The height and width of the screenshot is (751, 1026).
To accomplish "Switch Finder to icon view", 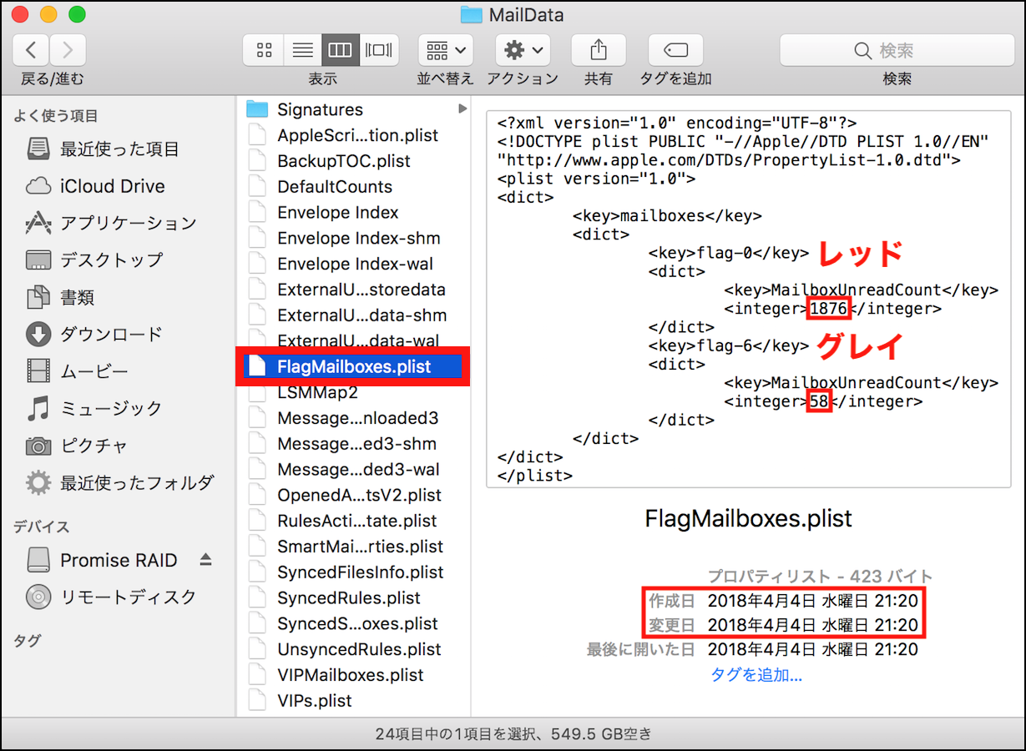I will (263, 50).
